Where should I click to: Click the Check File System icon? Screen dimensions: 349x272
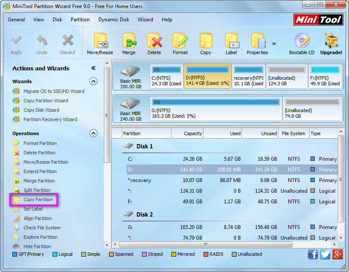16,228
